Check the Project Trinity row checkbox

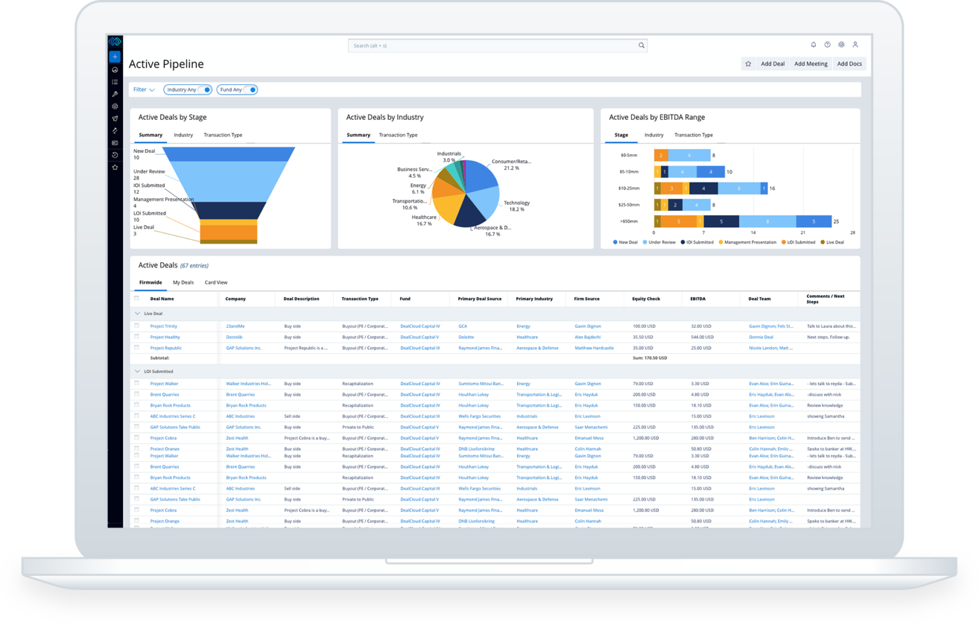click(137, 326)
